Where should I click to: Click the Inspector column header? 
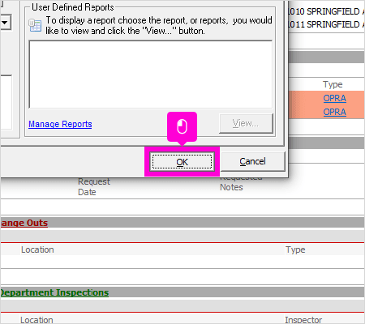[x=303, y=320]
